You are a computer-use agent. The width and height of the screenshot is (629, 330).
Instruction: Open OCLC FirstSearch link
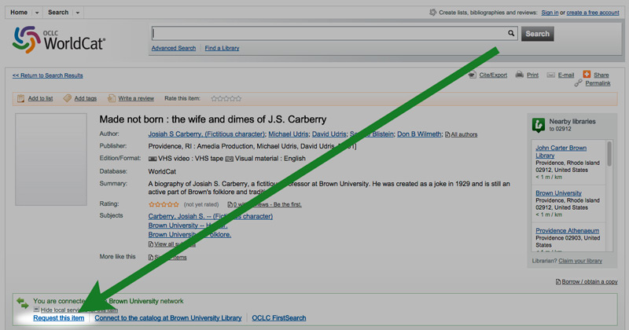pyautogui.click(x=279, y=318)
